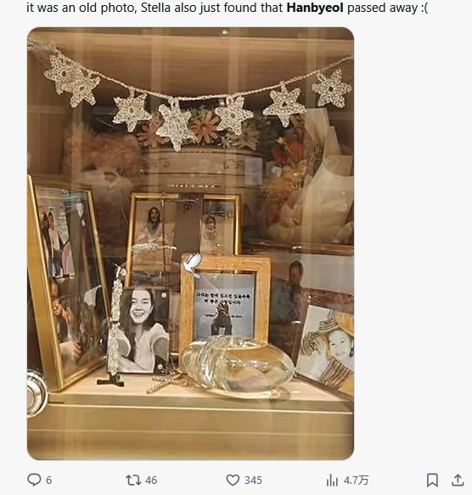Click the retweet count 46
472x495 pixels.
[x=151, y=481]
